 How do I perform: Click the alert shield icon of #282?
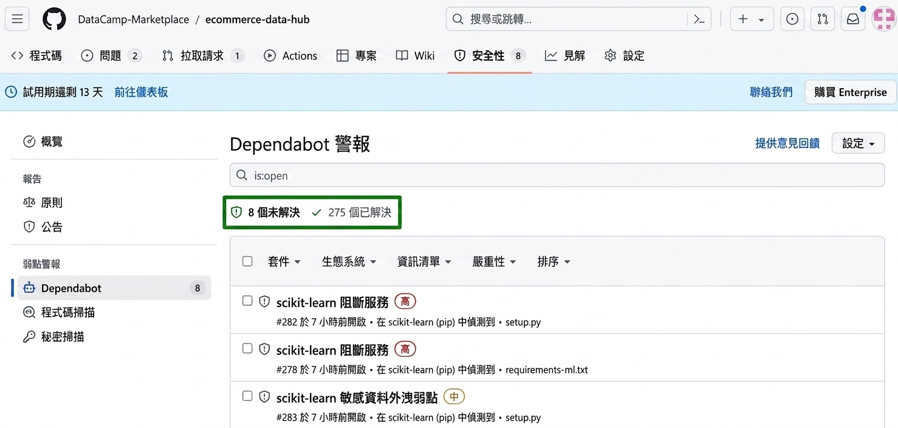click(x=264, y=301)
